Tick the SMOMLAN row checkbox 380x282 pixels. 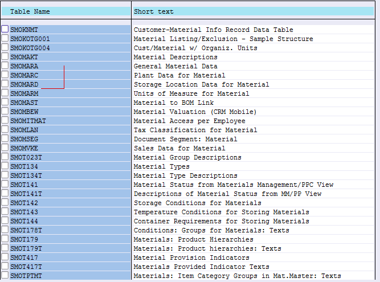(5, 129)
